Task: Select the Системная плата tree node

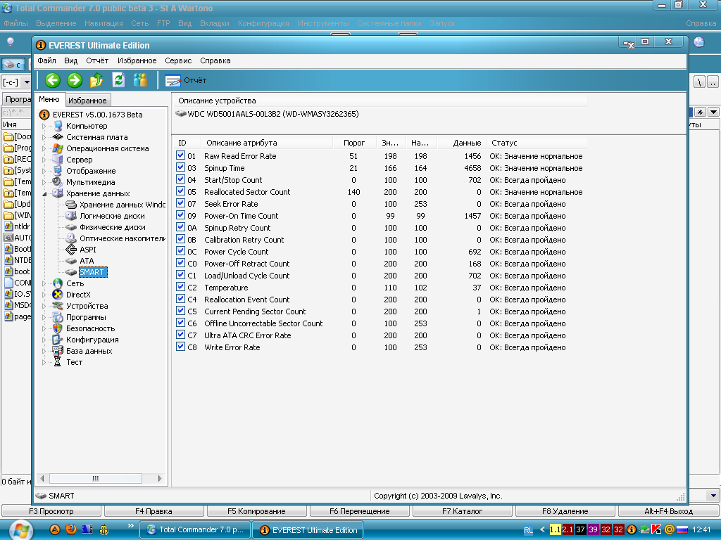Action: click(96, 137)
